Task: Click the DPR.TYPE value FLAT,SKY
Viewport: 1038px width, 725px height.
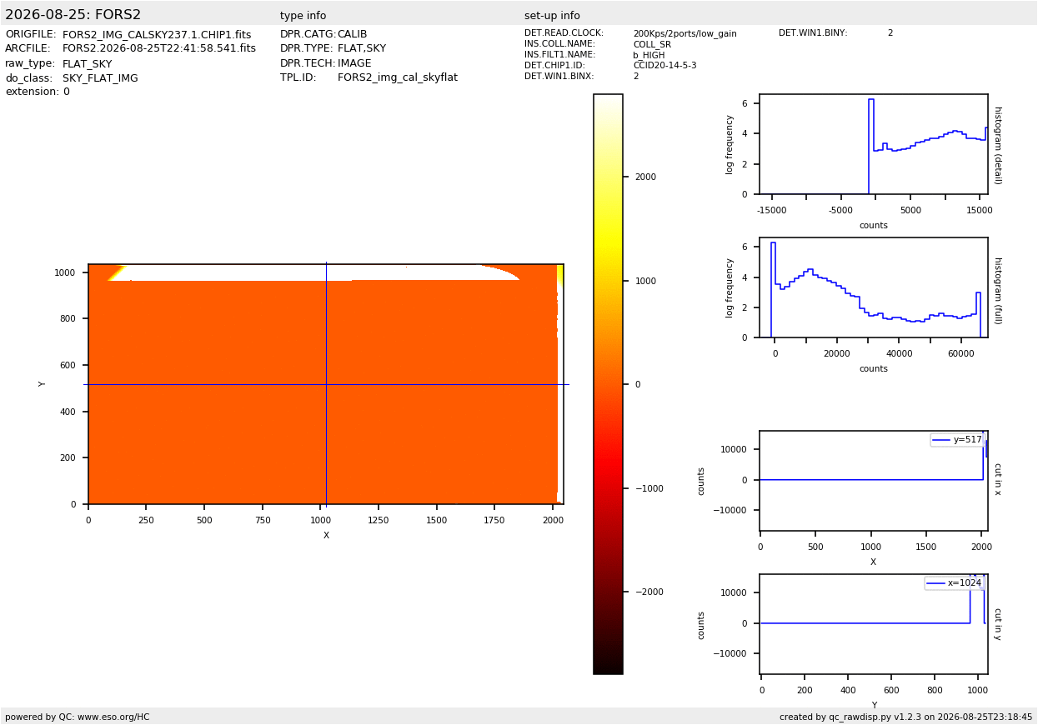Action: (x=362, y=49)
